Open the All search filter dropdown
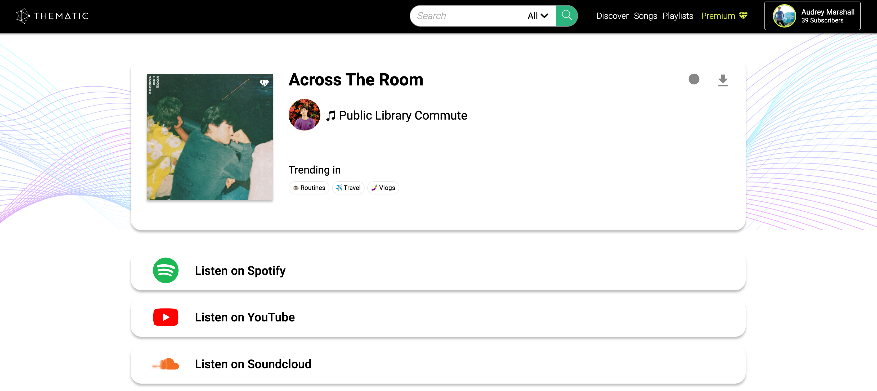This screenshot has height=391, width=877. 538,16
